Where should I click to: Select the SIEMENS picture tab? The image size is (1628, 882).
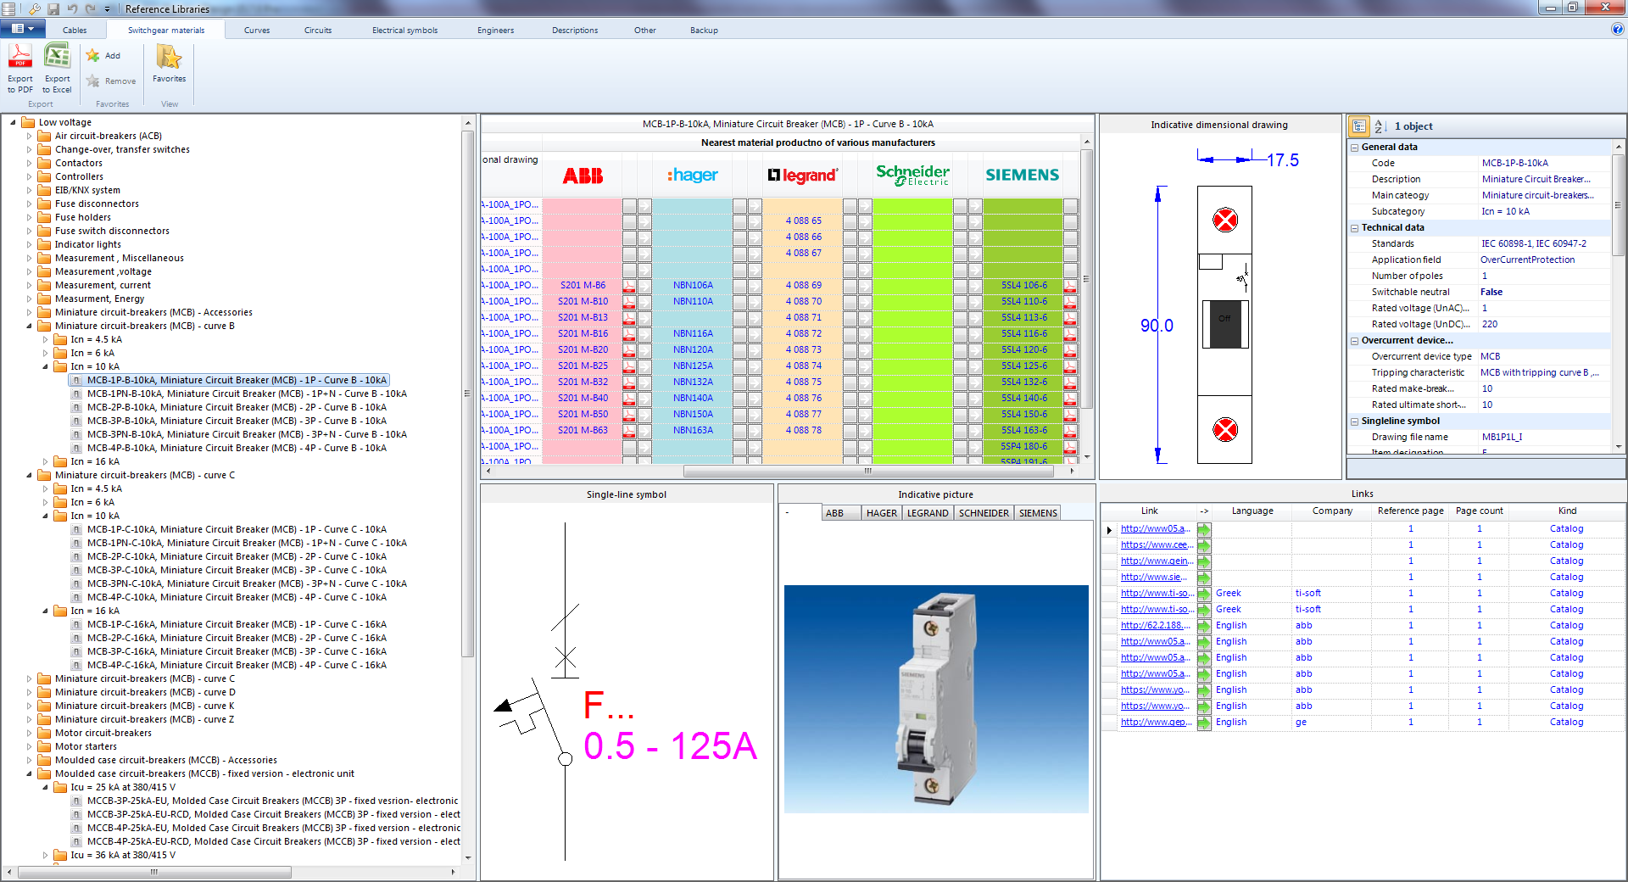1037,513
